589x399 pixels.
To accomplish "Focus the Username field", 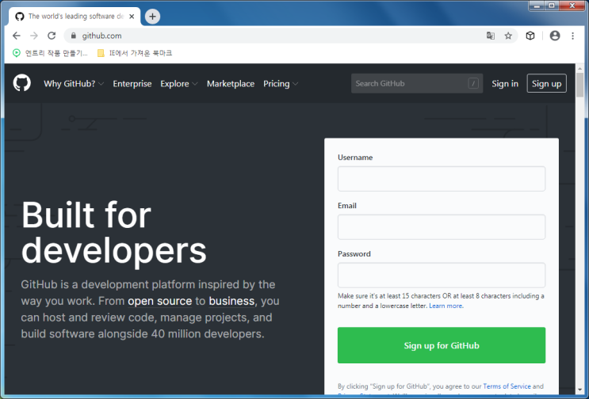I will point(442,179).
